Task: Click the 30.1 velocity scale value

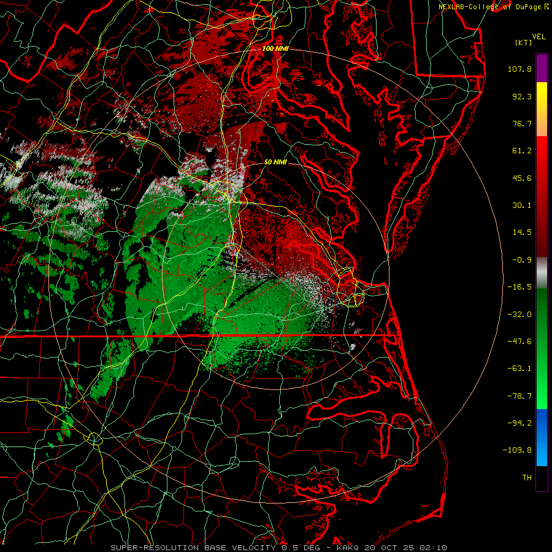Action: pyautogui.click(x=522, y=205)
